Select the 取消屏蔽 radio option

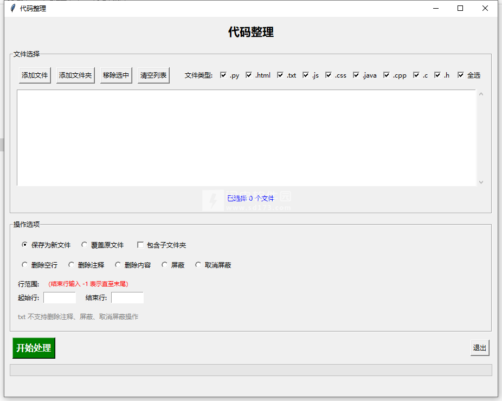coord(198,265)
